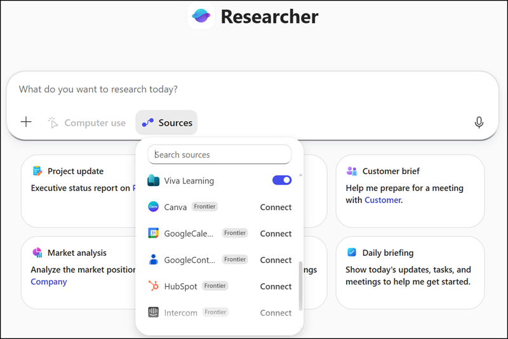
Task: Click the Viva Learning source icon
Action: (x=153, y=181)
